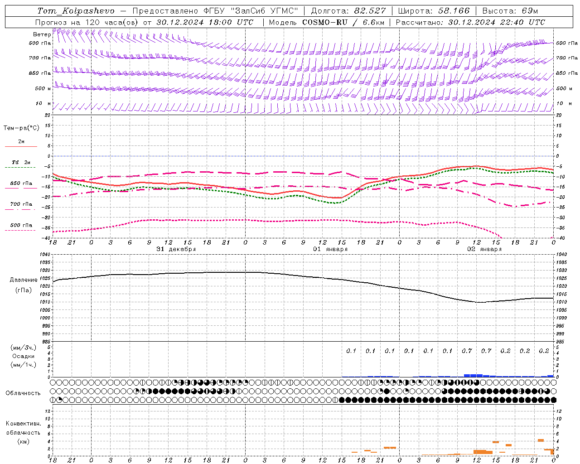The image size is (580, 464).
Task: Select the Осадки precipitation label
Action: [24, 356]
